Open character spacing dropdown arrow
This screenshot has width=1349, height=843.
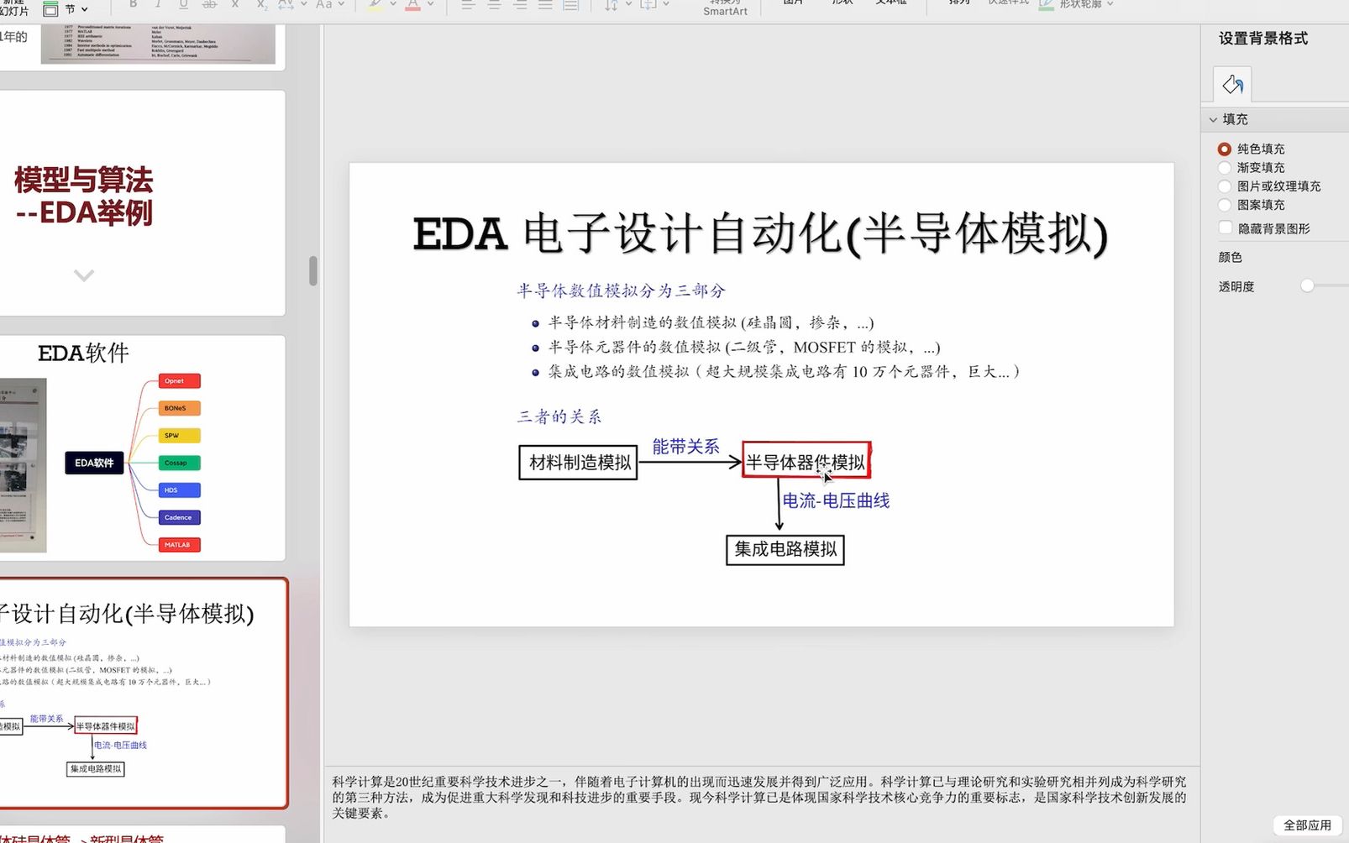coord(303,4)
